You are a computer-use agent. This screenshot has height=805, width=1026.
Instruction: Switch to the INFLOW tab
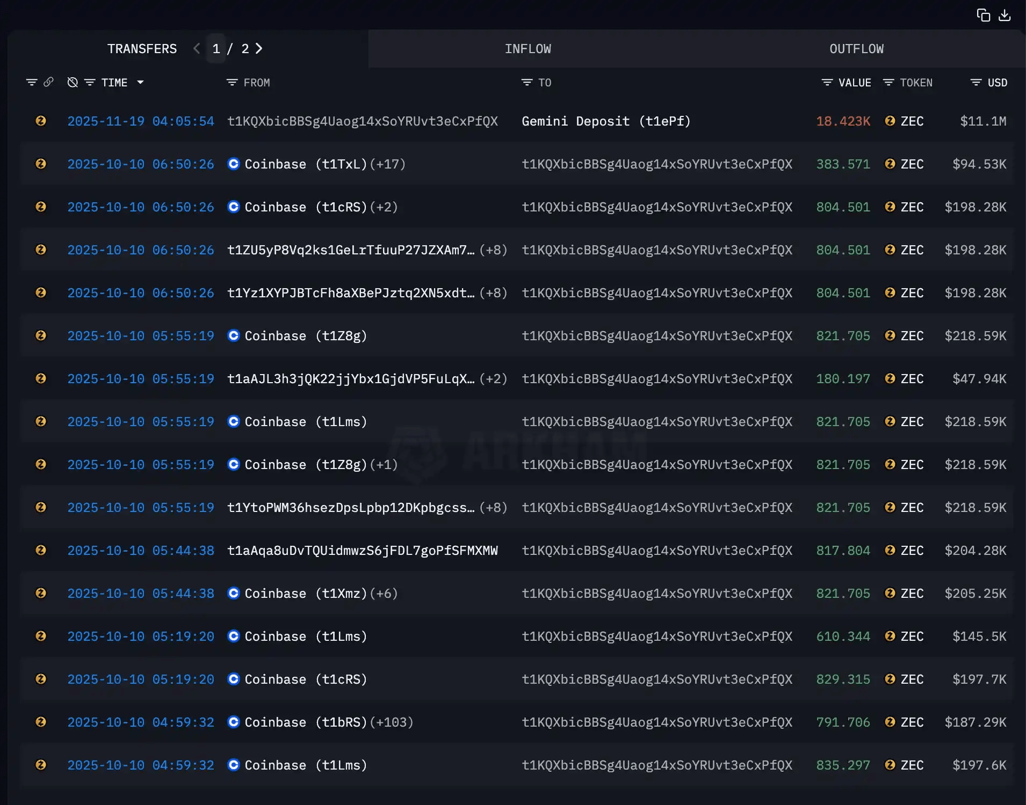[528, 49]
